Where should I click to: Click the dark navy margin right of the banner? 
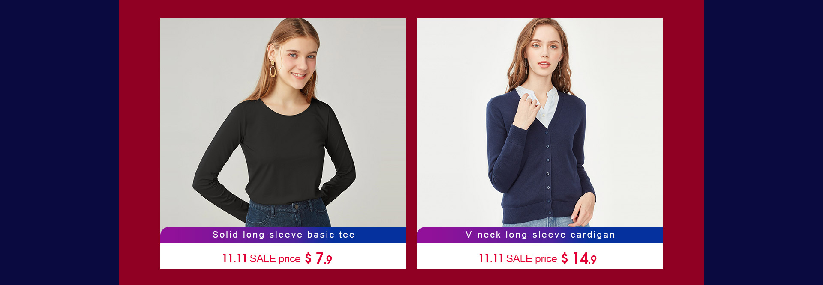point(763,142)
